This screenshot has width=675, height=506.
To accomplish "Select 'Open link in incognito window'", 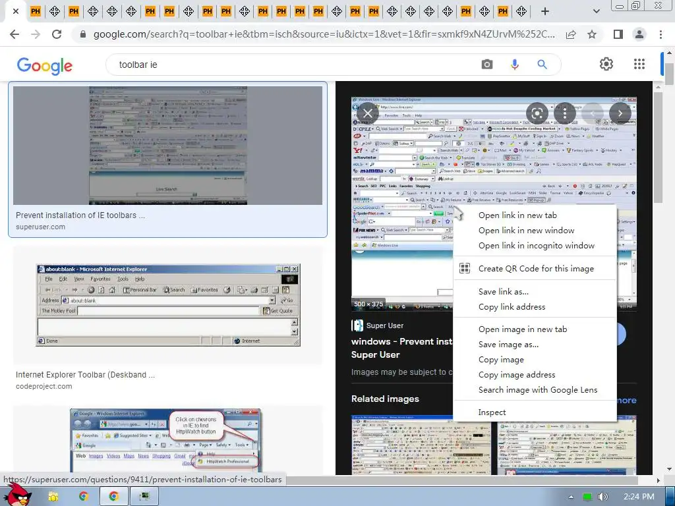I will tap(535, 245).
